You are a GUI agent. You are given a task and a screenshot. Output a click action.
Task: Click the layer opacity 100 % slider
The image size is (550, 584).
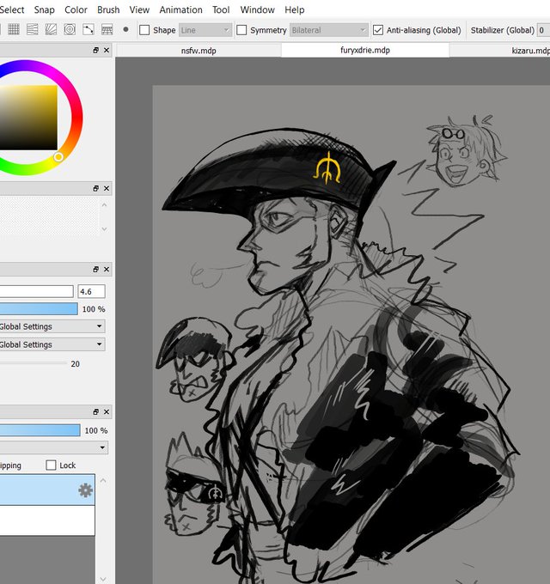(x=40, y=430)
